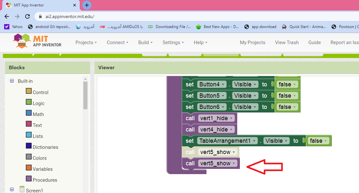The height and width of the screenshot is (193, 359).
Task: Go back using browser back arrow
Action: point(7,16)
